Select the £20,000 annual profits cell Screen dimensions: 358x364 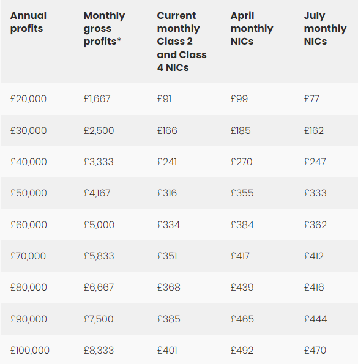(28, 99)
